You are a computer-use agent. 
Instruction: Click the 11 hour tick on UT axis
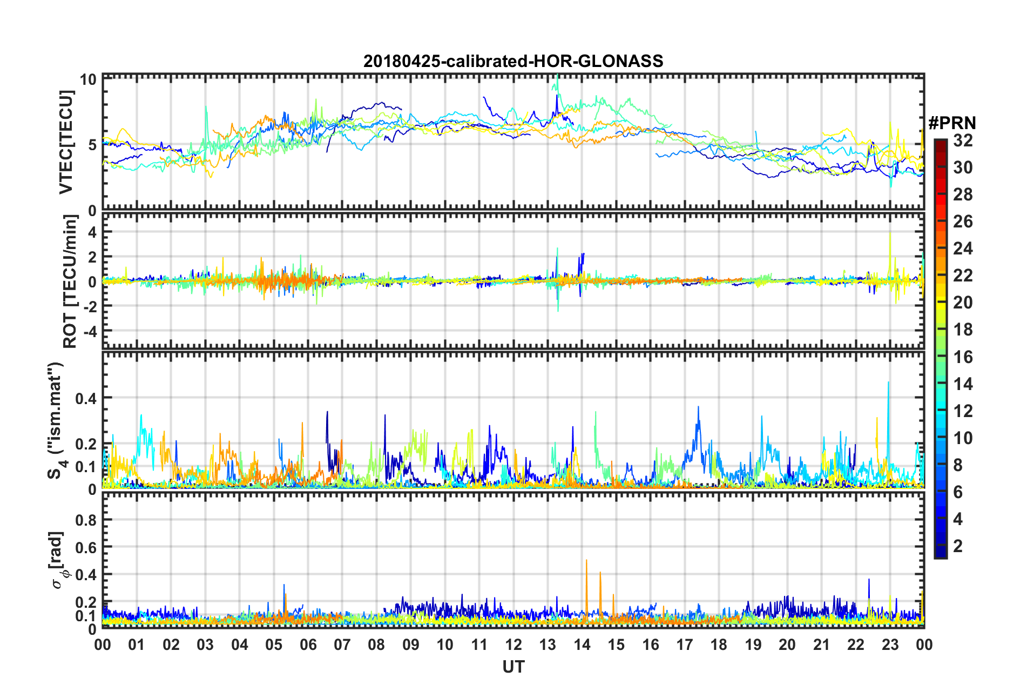pos(479,645)
